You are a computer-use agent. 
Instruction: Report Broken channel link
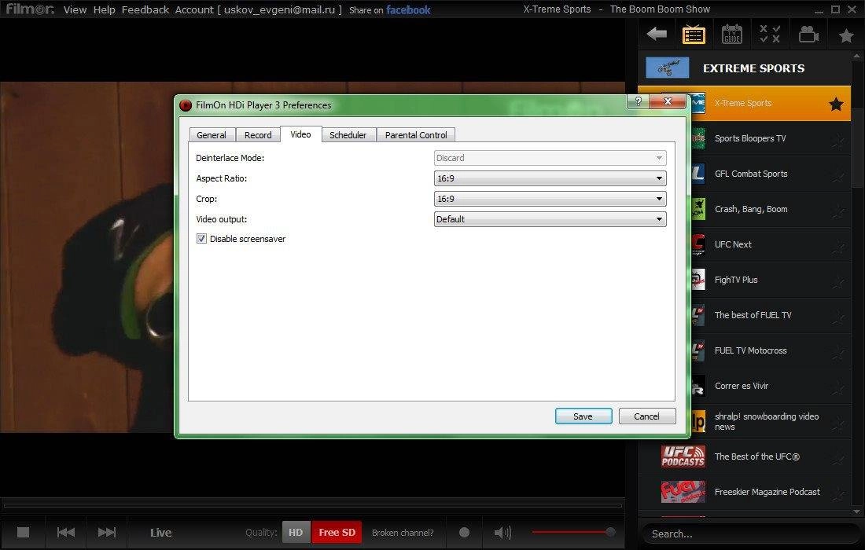pyautogui.click(x=403, y=533)
